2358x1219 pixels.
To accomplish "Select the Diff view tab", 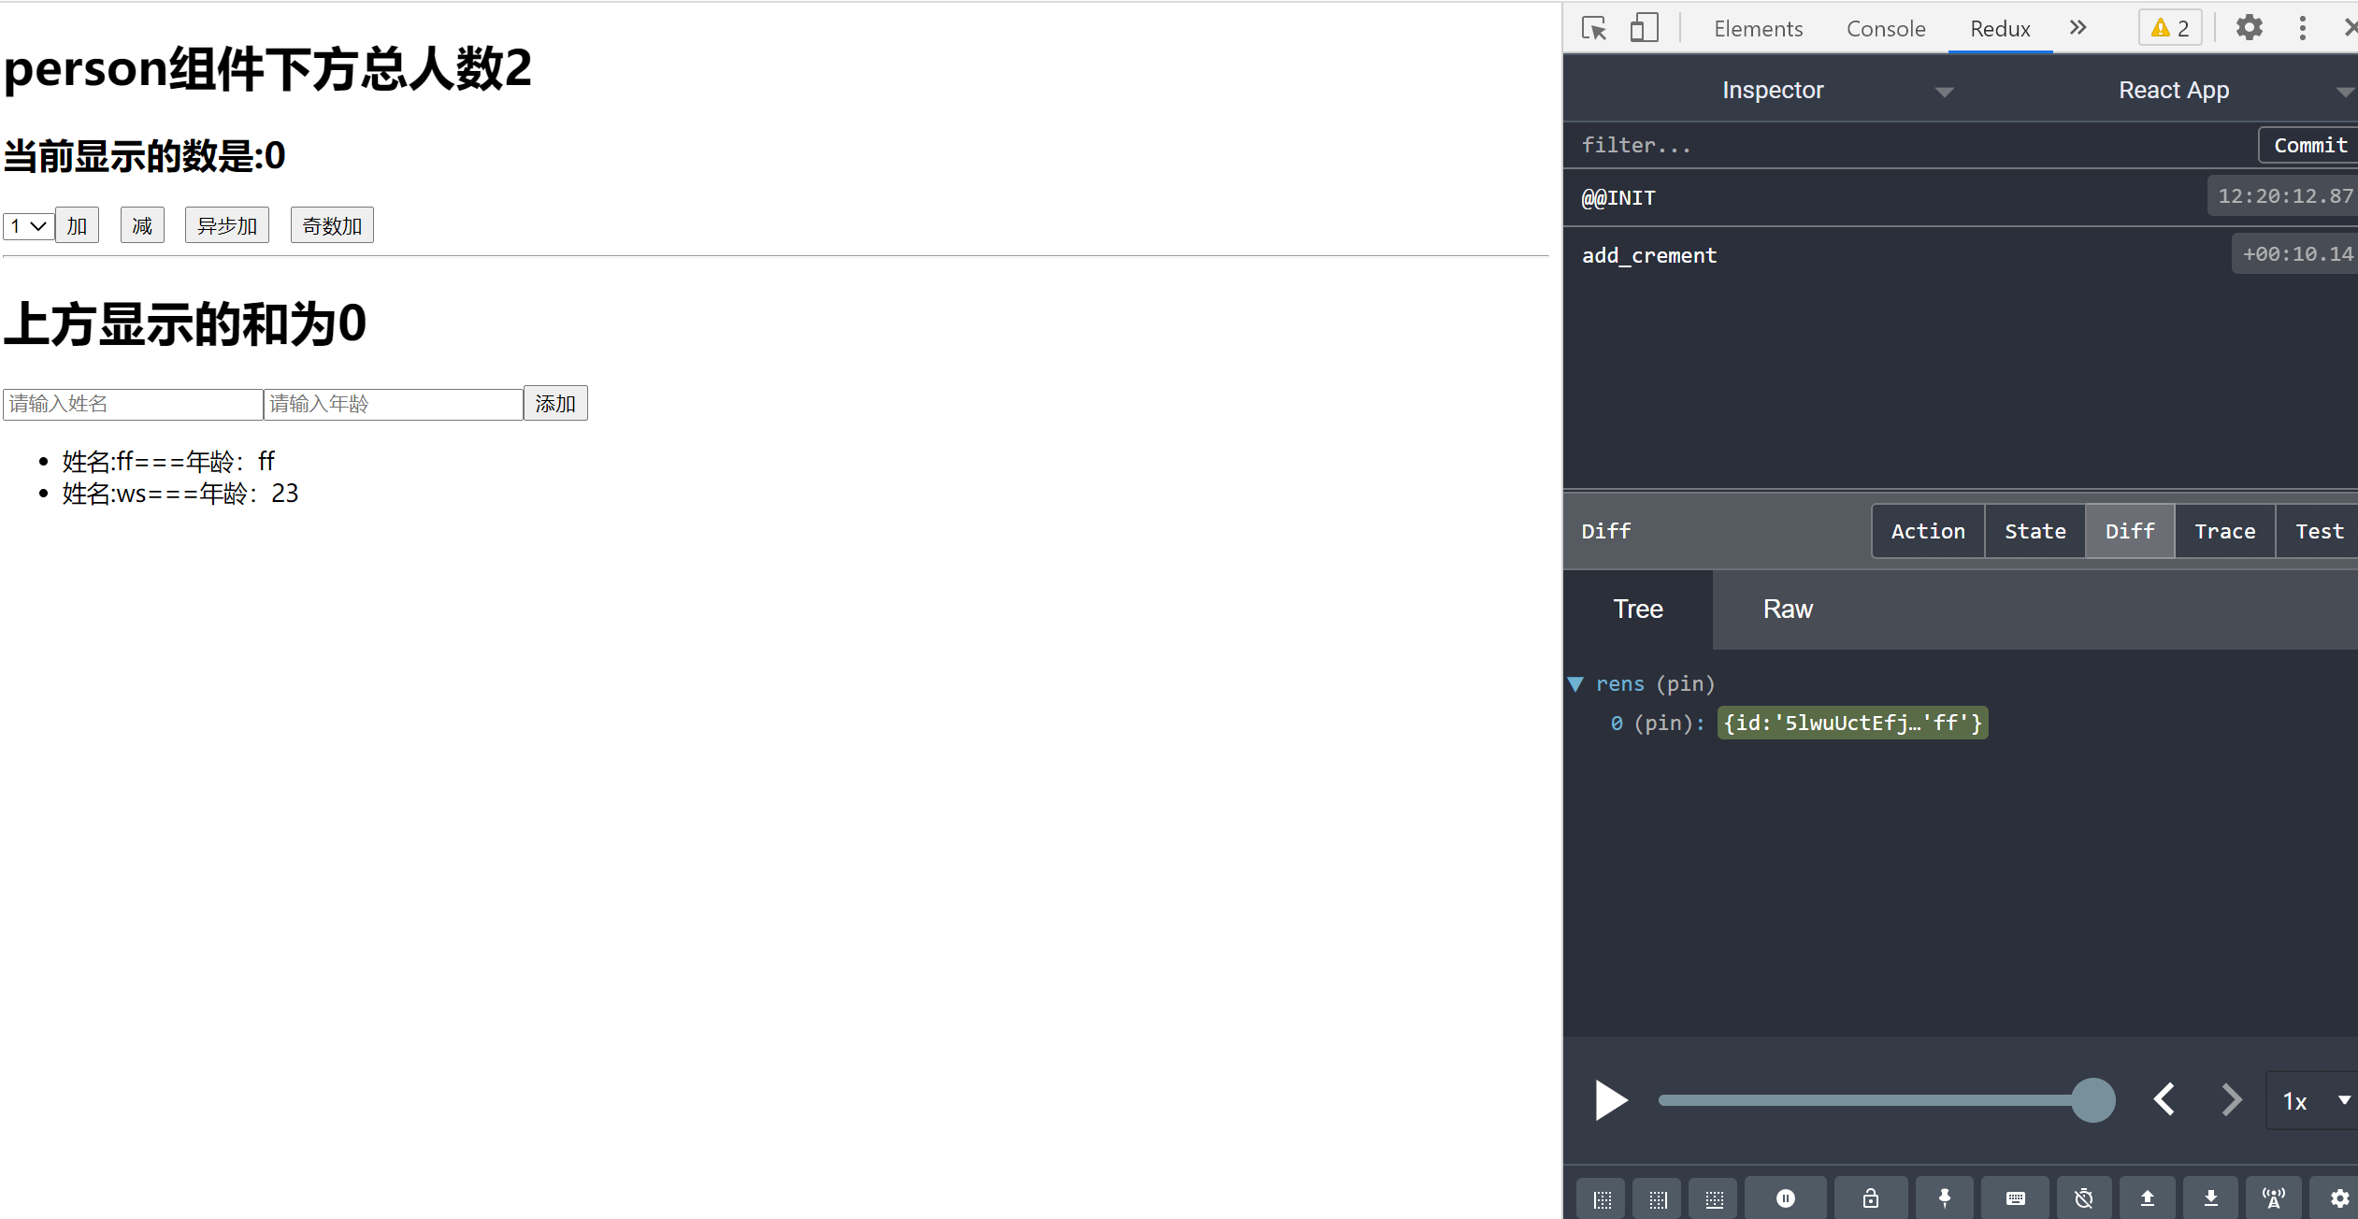I will [2130, 531].
